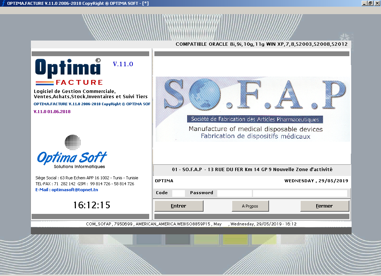Click the dark blue Optima wordmark logo
This screenshot has width=381, height=276.
68,68
